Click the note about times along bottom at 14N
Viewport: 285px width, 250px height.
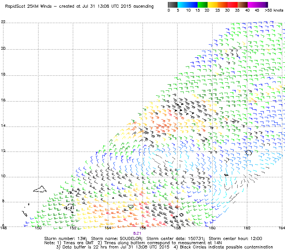pos(159,243)
